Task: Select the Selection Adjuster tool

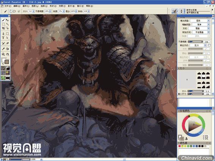Action: pos(8,28)
